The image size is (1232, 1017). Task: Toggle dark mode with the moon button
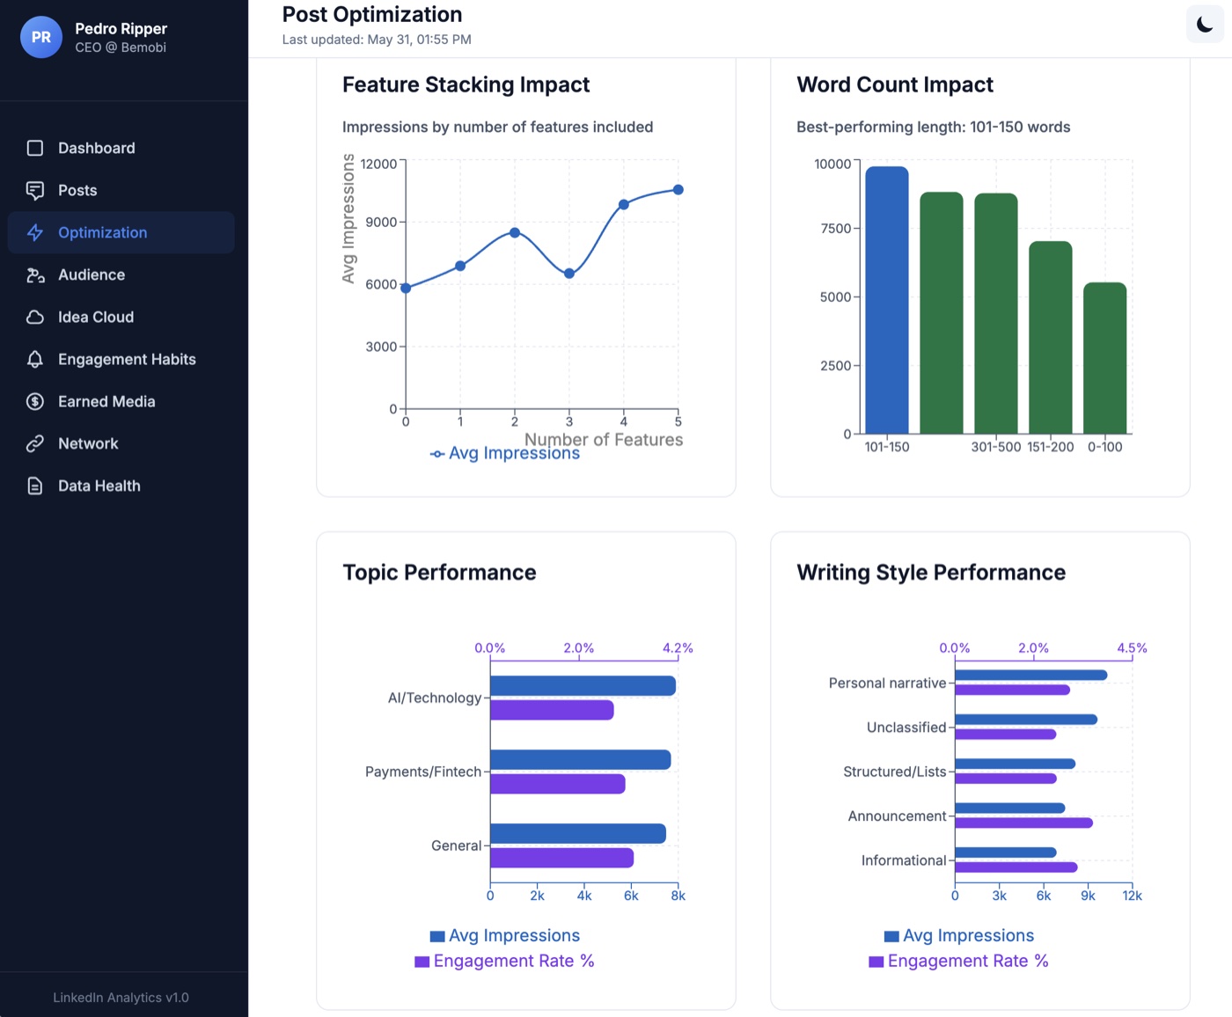(1205, 24)
